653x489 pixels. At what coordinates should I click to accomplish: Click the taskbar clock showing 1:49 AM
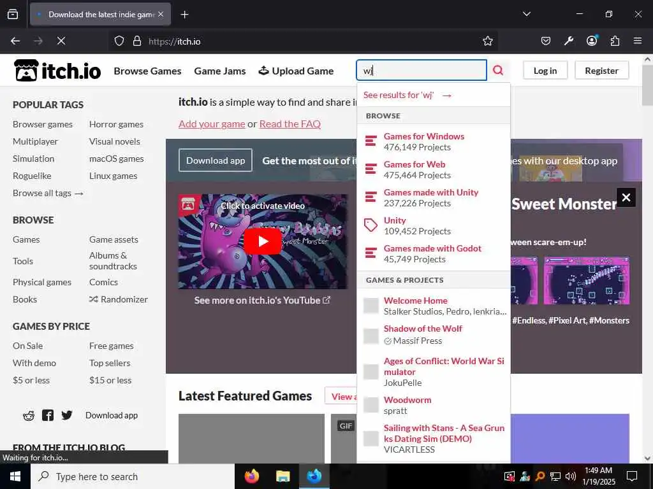pos(598,476)
